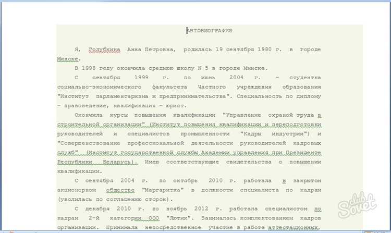Click the word непосредственное

[173, 227]
